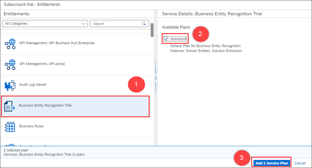Viewport: 312px width, 168px height.
Task: Select Business Entity Recognition Trial entry text
Action: [x=45, y=105]
